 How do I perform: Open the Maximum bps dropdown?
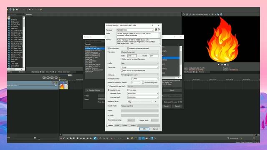pyautogui.click(x=143, y=93)
